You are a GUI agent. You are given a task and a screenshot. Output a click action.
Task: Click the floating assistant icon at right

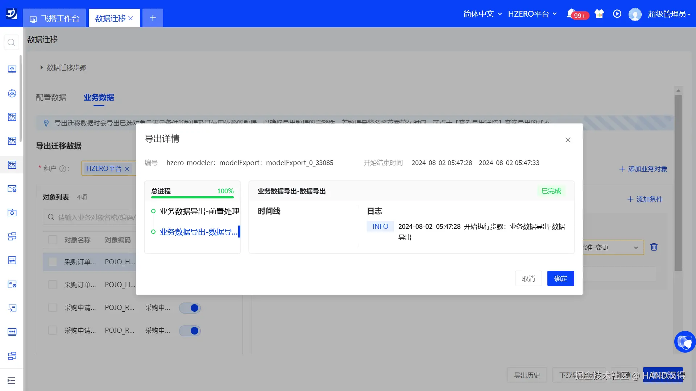[x=684, y=341]
